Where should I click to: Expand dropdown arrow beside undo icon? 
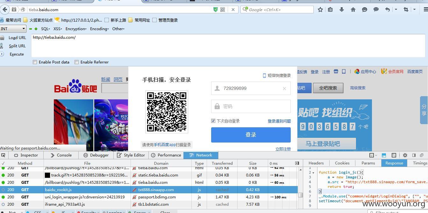coord(396,10)
